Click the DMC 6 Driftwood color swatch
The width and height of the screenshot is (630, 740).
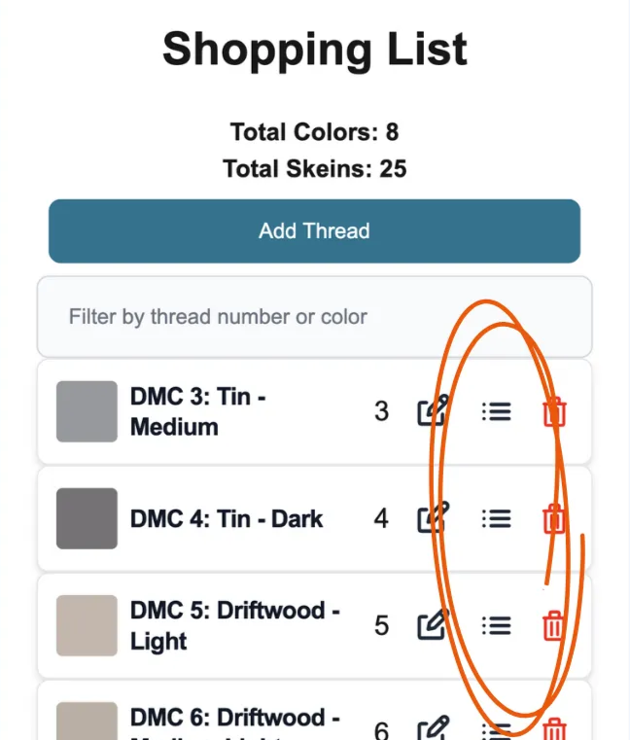click(87, 722)
